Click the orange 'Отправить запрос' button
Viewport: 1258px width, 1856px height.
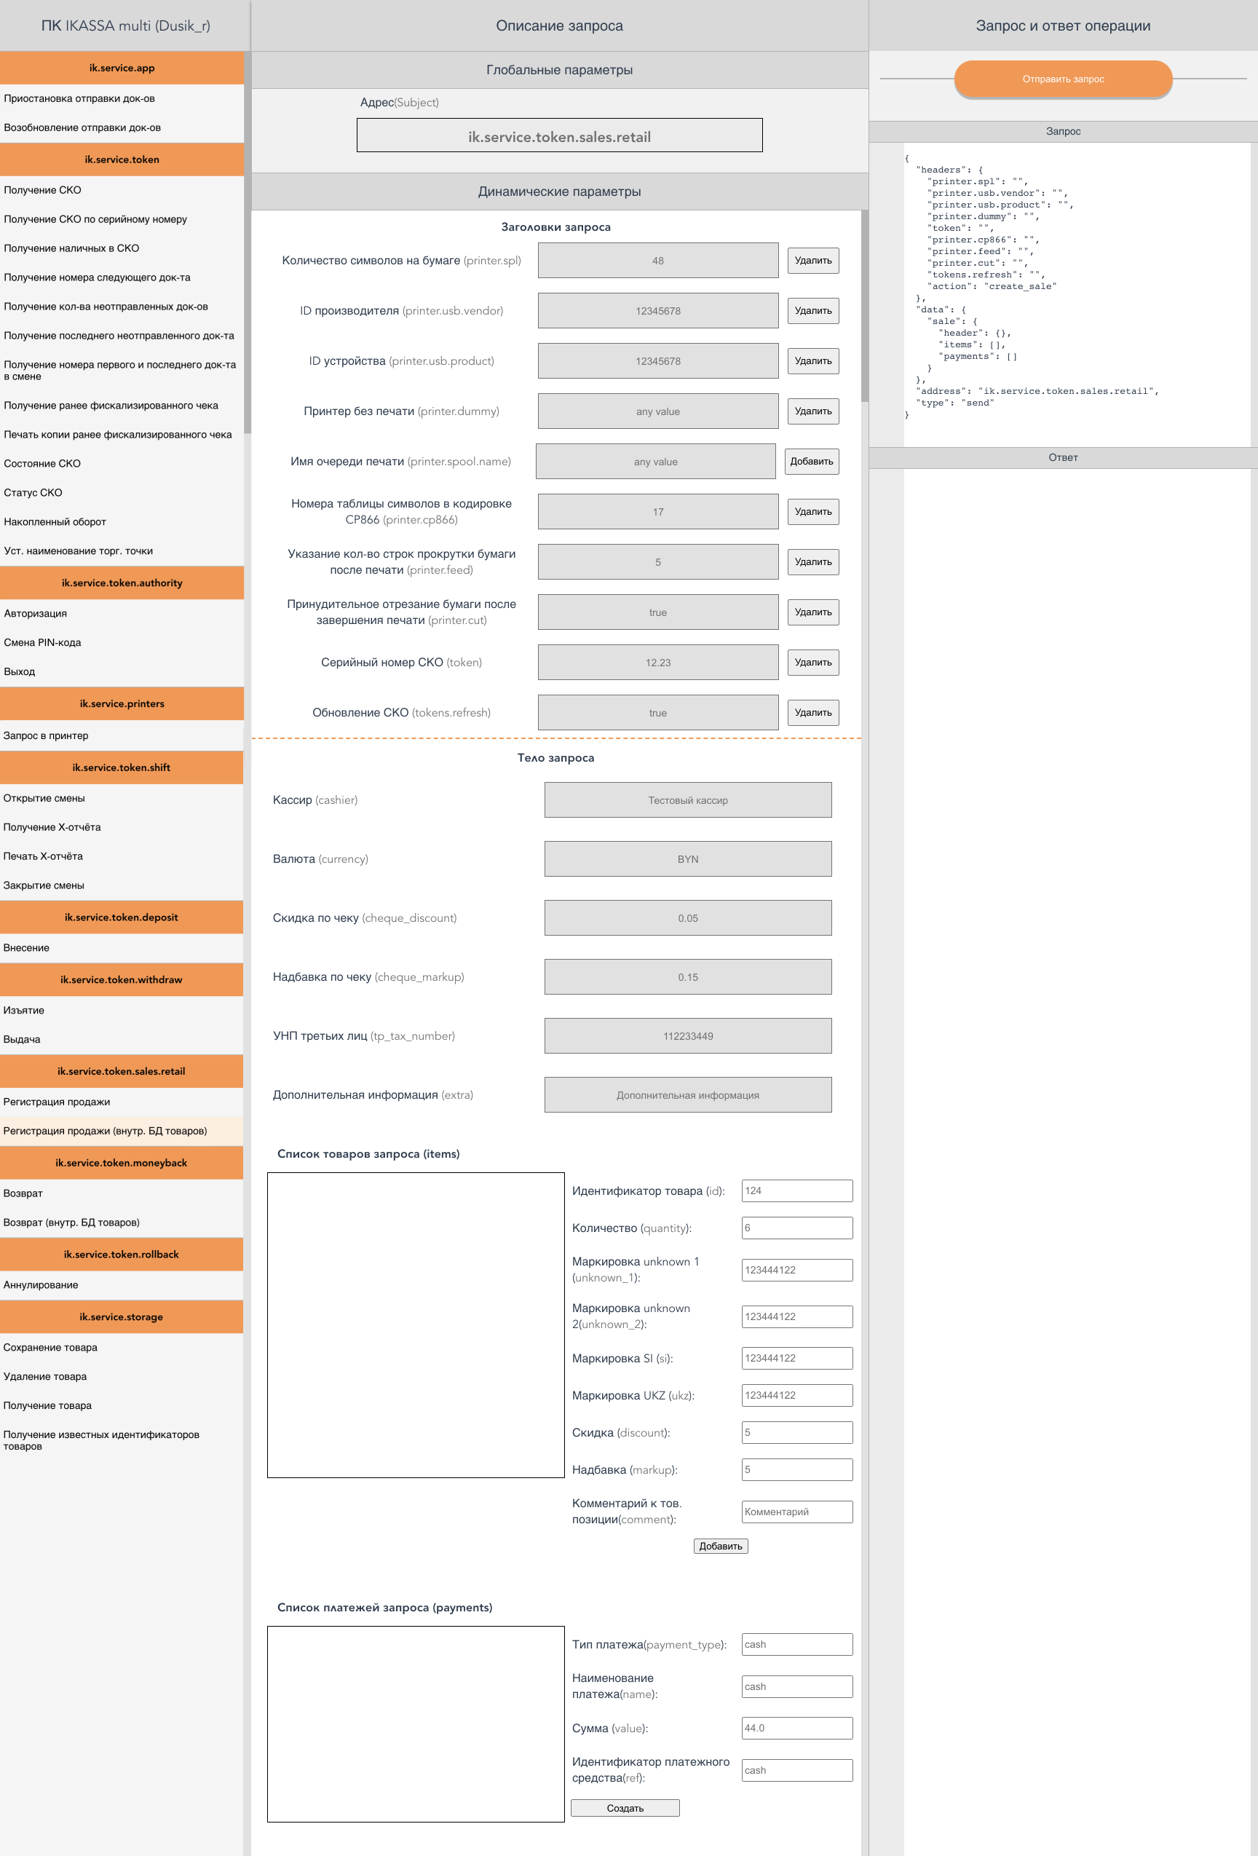tap(1062, 79)
